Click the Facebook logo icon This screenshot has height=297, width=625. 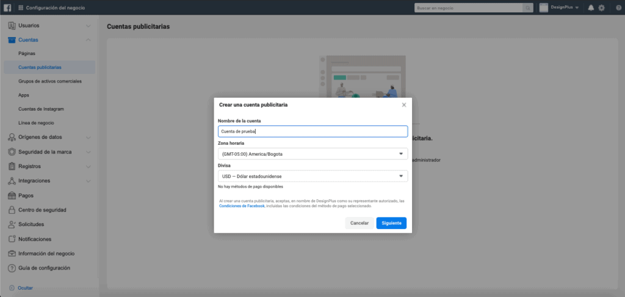[7, 7]
